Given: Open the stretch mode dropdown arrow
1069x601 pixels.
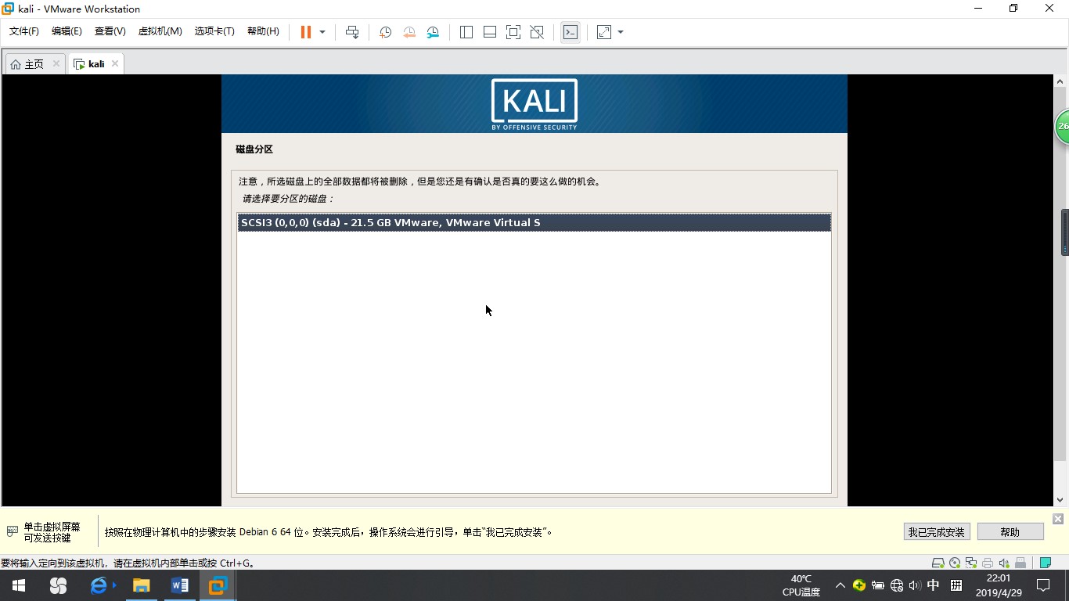Looking at the screenshot, I should (x=621, y=32).
